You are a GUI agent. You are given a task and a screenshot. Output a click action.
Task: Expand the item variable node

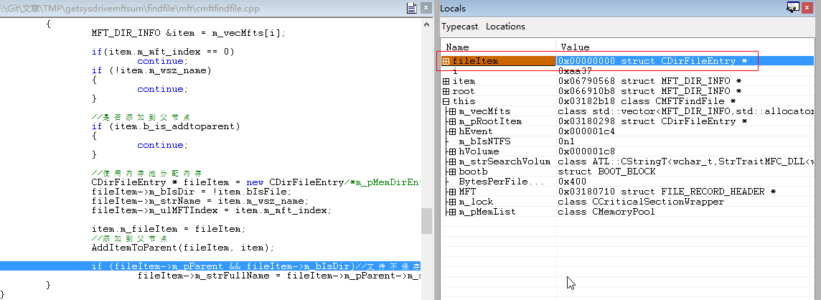446,82
